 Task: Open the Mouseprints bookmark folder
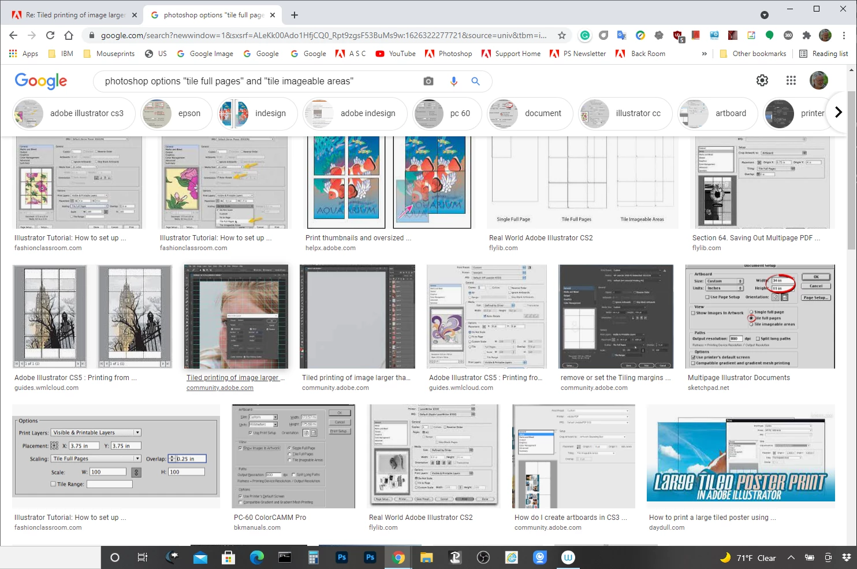click(x=109, y=54)
